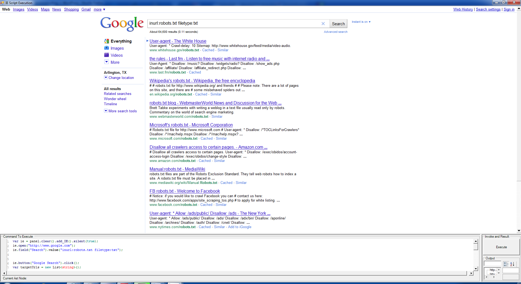Open the FB robots.txt Facebook result
Screen dimensions: 521x284
click(185, 191)
